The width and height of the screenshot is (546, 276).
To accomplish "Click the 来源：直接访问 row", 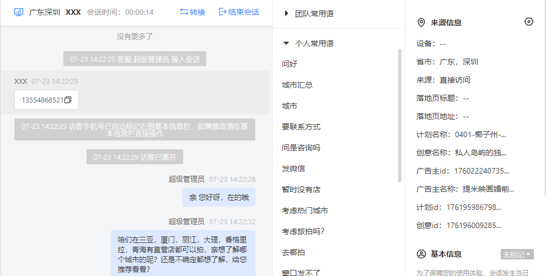I will tap(443, 80).
